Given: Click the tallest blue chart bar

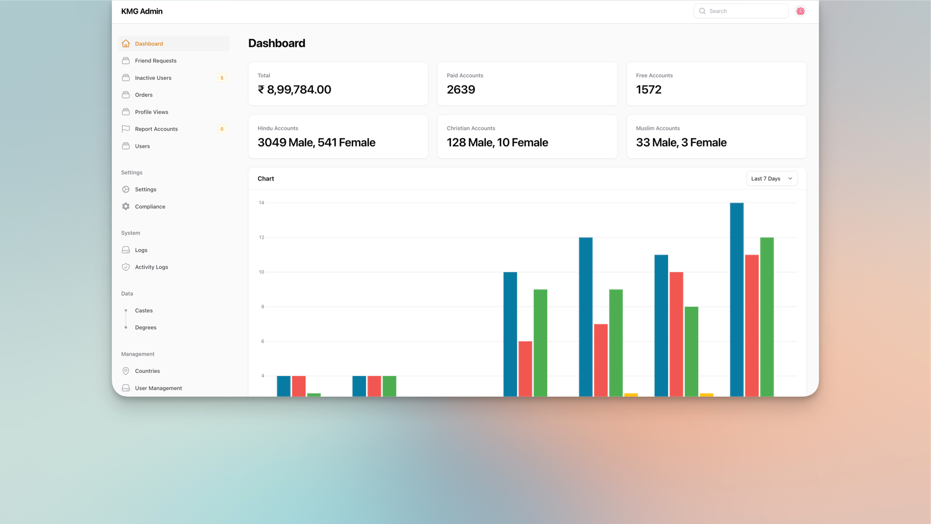Looking at the screenshot, I should tap(736, 299).
